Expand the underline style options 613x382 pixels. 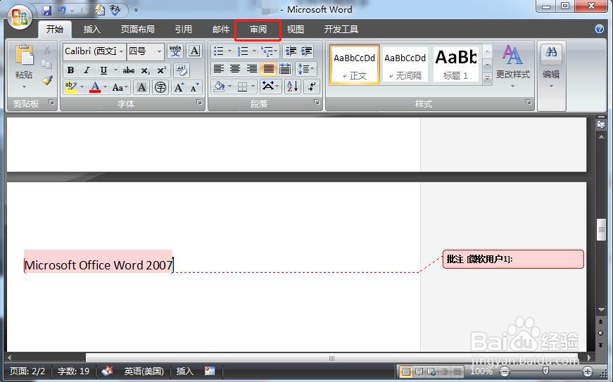pos(115,70)
